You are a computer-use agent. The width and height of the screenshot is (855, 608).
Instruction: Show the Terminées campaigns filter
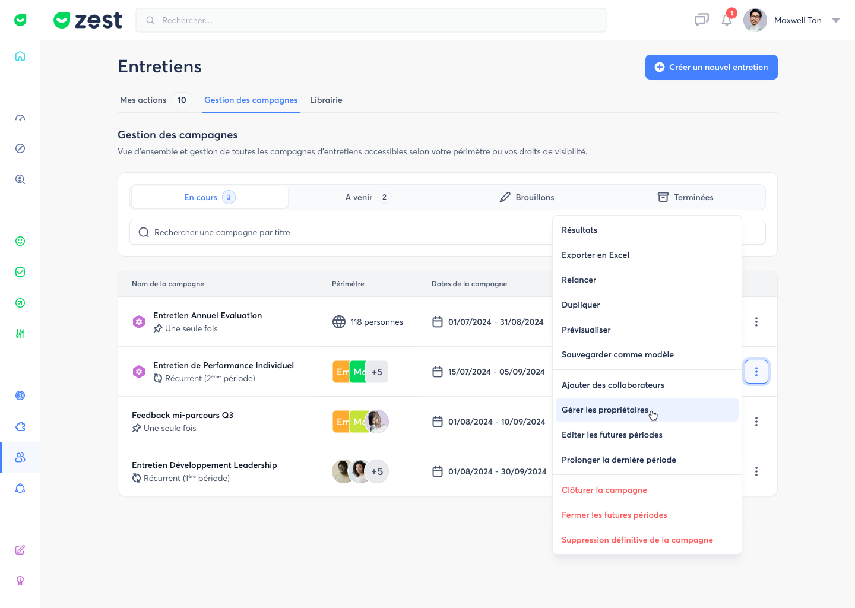[685, 197]
